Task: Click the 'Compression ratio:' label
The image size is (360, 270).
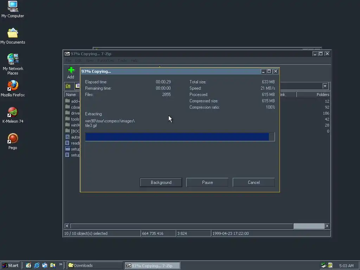Action: tap(205, 107)
